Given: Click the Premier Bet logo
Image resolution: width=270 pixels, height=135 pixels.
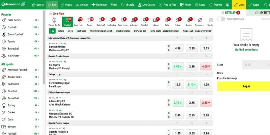Looking at the screenshot, I should pos(13,5).
